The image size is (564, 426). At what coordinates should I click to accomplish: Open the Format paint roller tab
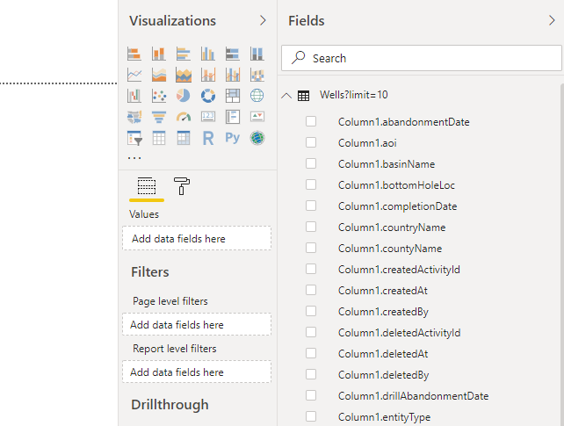182,185
